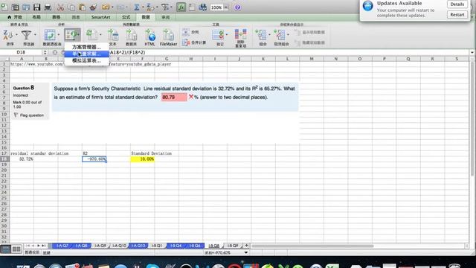
Task: Choose third What-If menu item Data Table
Action: click(86, 60)
